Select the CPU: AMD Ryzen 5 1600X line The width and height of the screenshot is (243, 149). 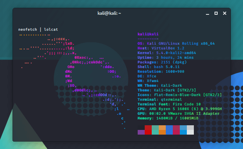coord(179,109)
